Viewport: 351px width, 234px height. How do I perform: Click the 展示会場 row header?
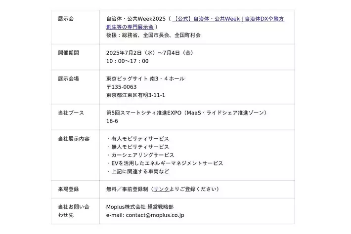pos(68,78)
